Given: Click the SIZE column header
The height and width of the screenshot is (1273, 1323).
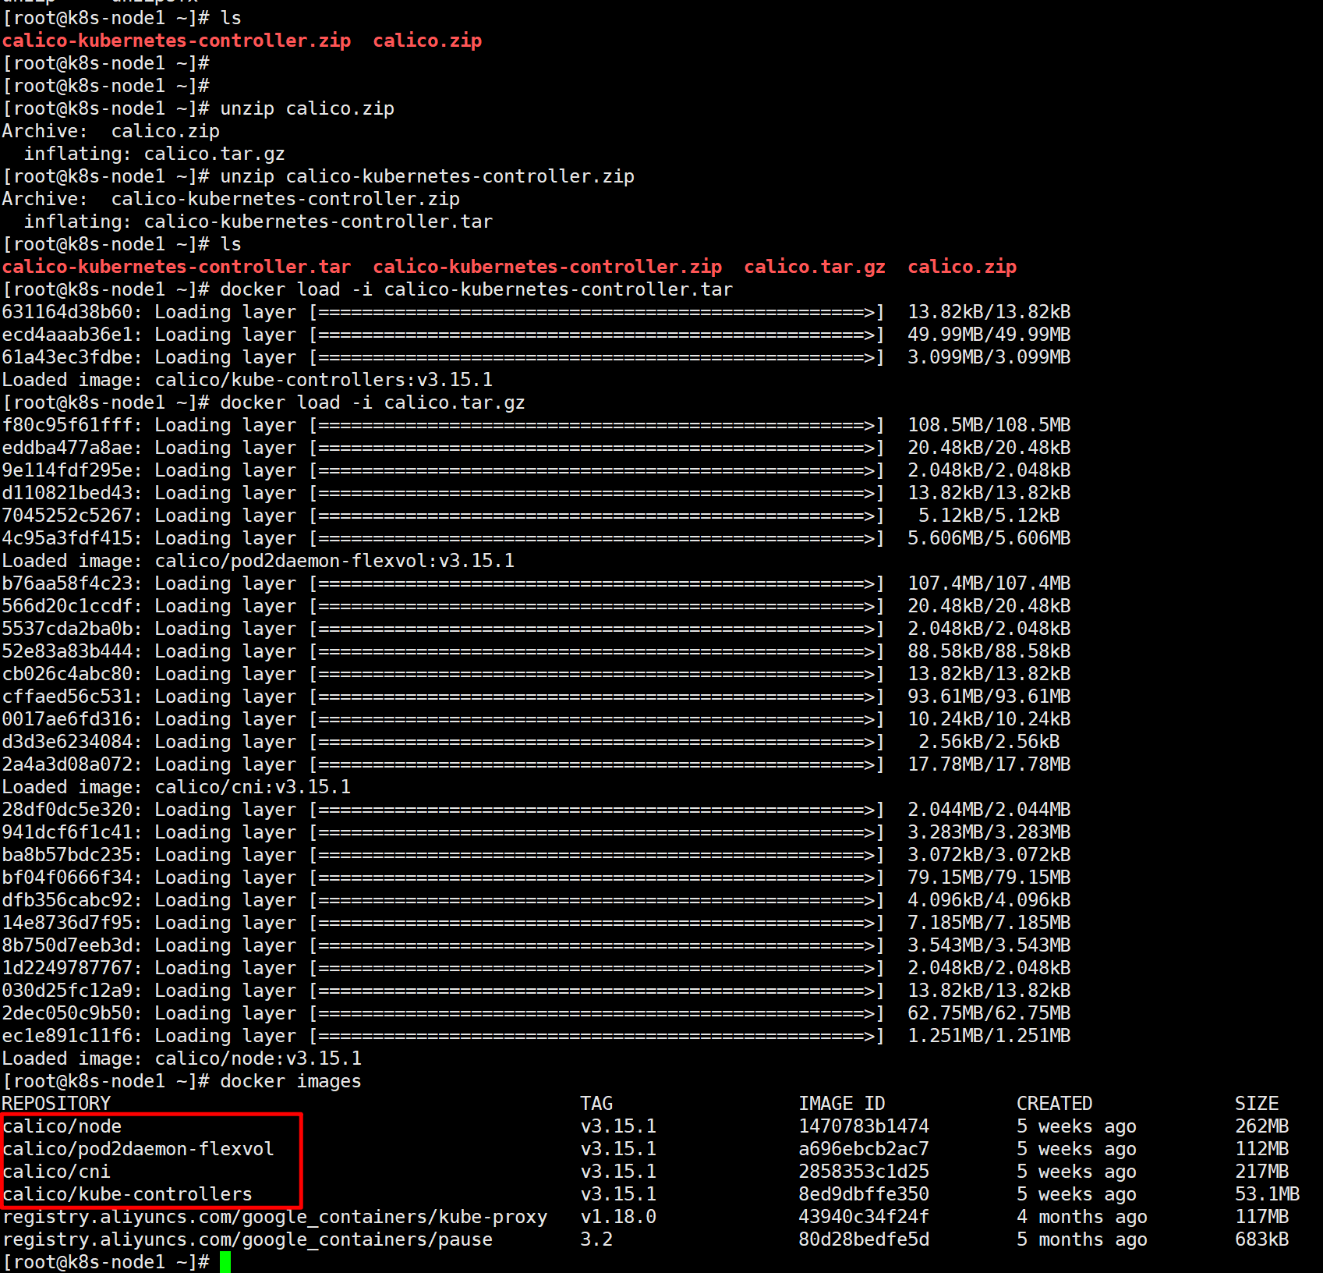Looking at the screenshot, I should [x=1257, y=1104].
